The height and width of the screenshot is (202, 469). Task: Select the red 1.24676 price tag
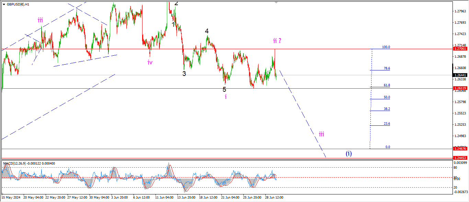coord(460,148)
